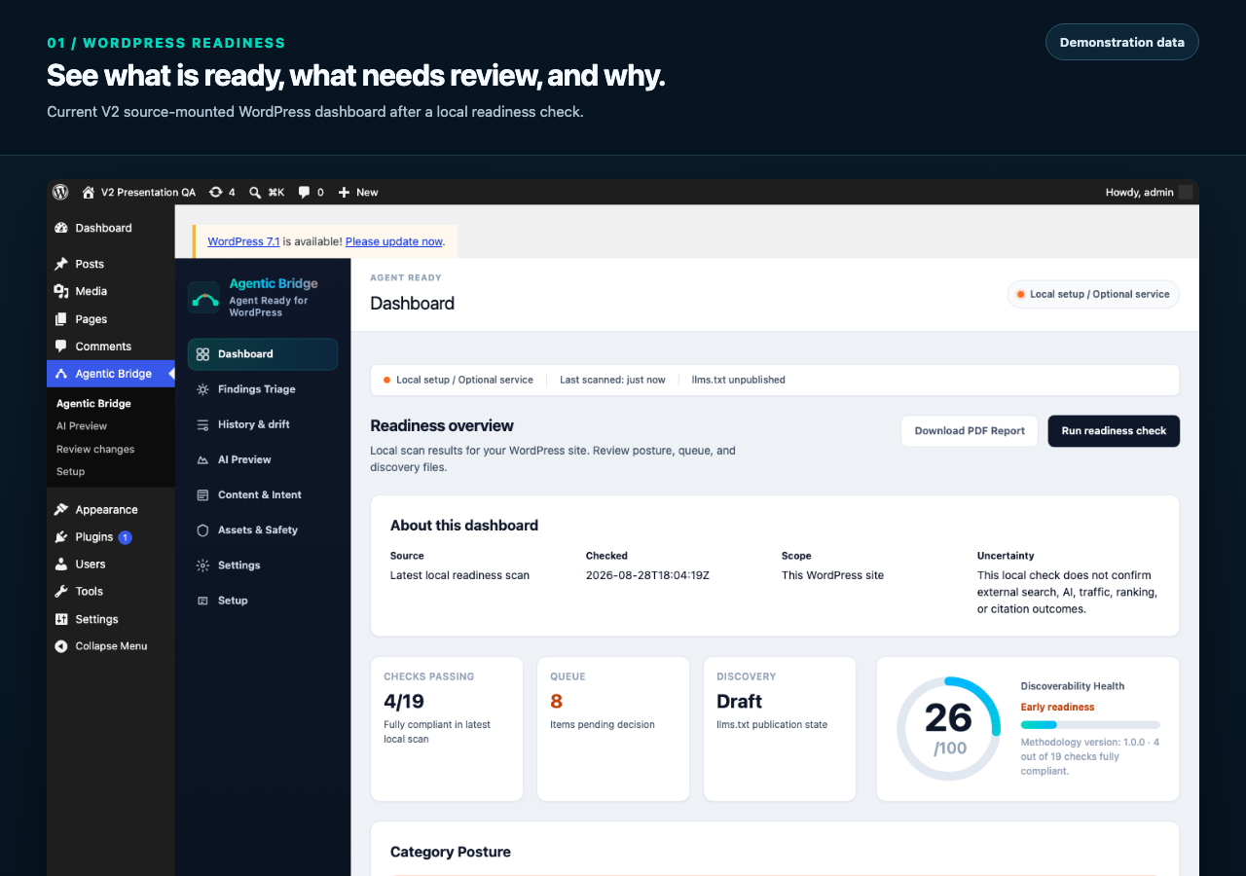Open Assets & Safety in plugin sidebar
This screenshot has width=1246, height=876.
[x=263, y=530]
